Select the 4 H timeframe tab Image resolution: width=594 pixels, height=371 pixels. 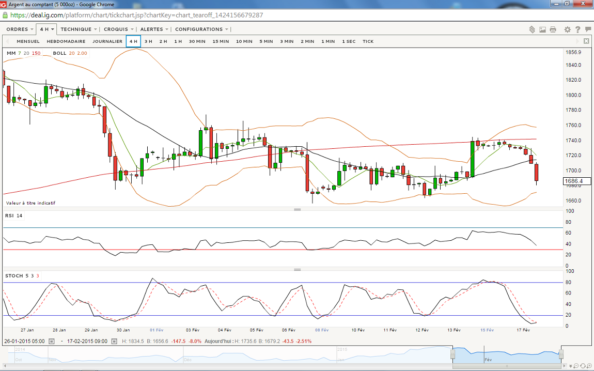point(133,41)
